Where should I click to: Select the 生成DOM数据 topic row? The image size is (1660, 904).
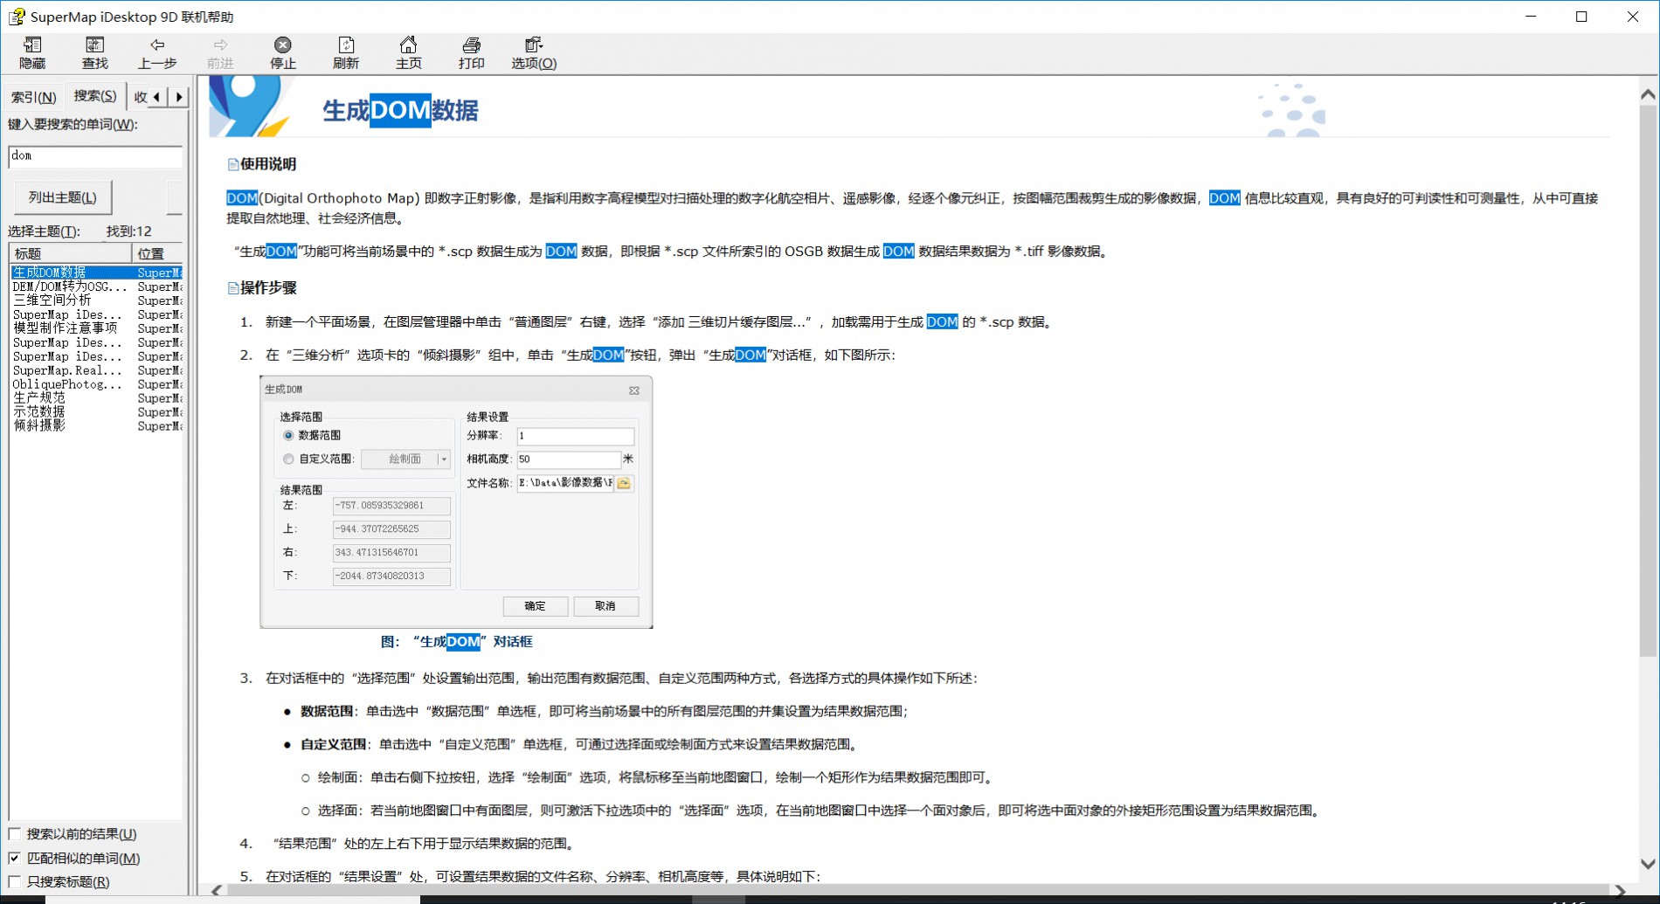coord(96,273)
